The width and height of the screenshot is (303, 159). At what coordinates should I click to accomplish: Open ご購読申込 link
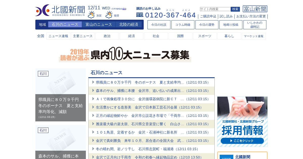[208, 16]
